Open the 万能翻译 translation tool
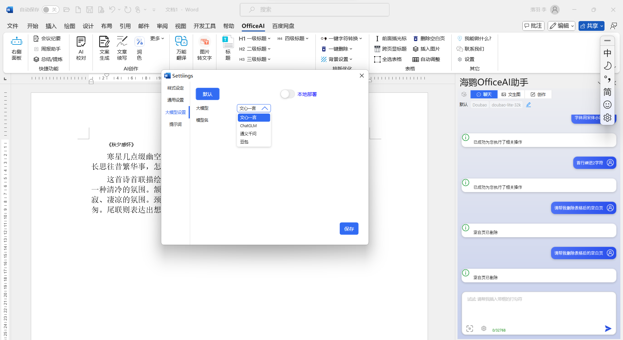Screen dimensions: 623x340 (x=181, y=49)
